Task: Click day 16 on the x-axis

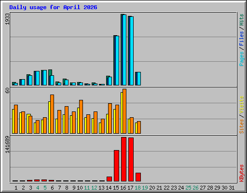Action: [123, 188]
